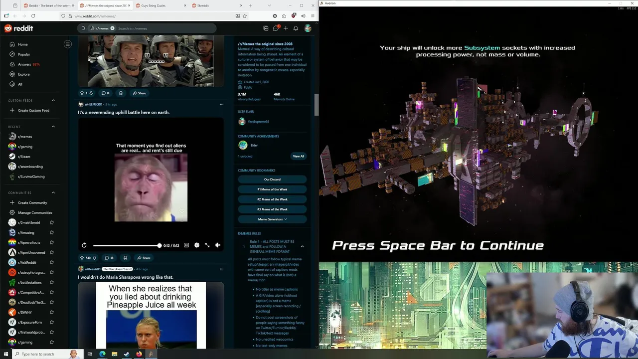The width and height of the screenshot is (638, 359).
Task: Open #1 Meme of the Week bookmark
Action: 272,189
